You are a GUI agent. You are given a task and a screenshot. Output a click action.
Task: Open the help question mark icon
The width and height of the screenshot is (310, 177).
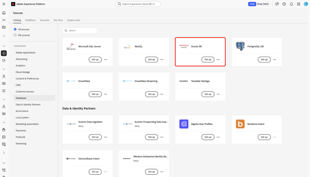(x=284, y=4)
